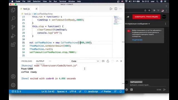178x100 pixels.
Task: Bookmark page with the star icon
Action: (149, 11)
